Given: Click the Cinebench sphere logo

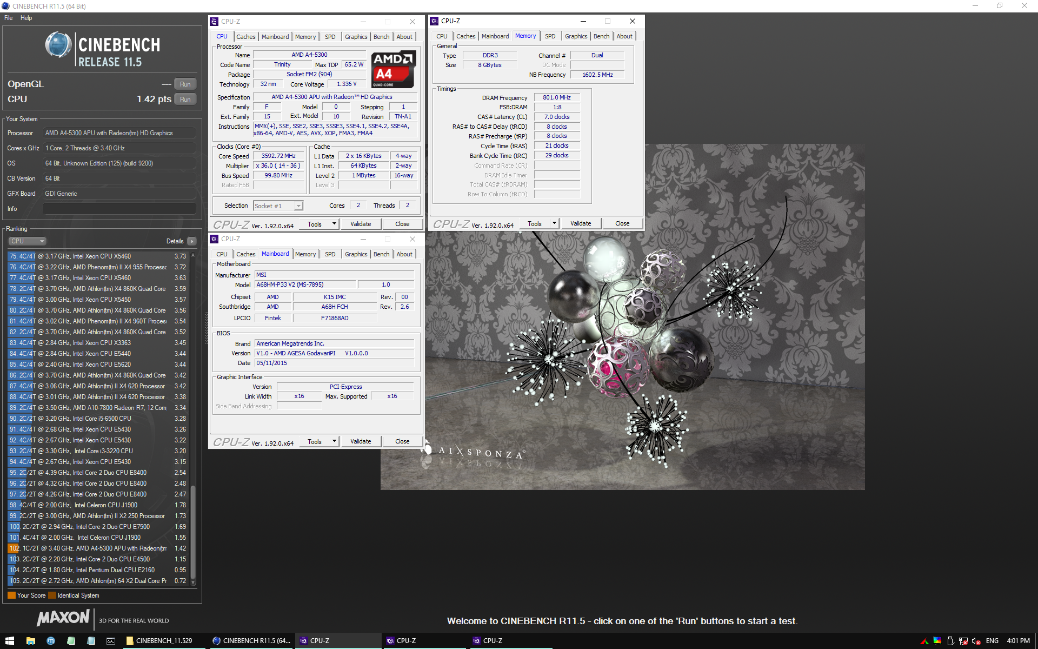Looking at the screenshot, I should (58, 44).
